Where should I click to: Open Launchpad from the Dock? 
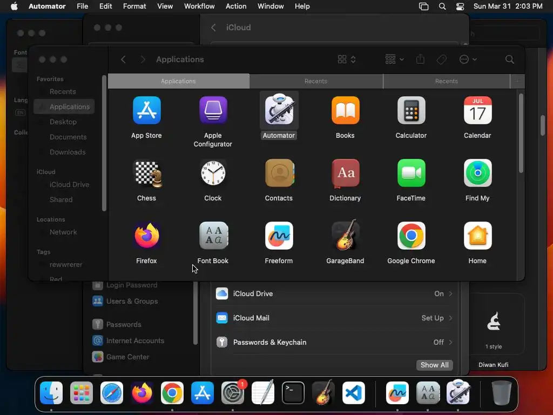tap(82, 393)
